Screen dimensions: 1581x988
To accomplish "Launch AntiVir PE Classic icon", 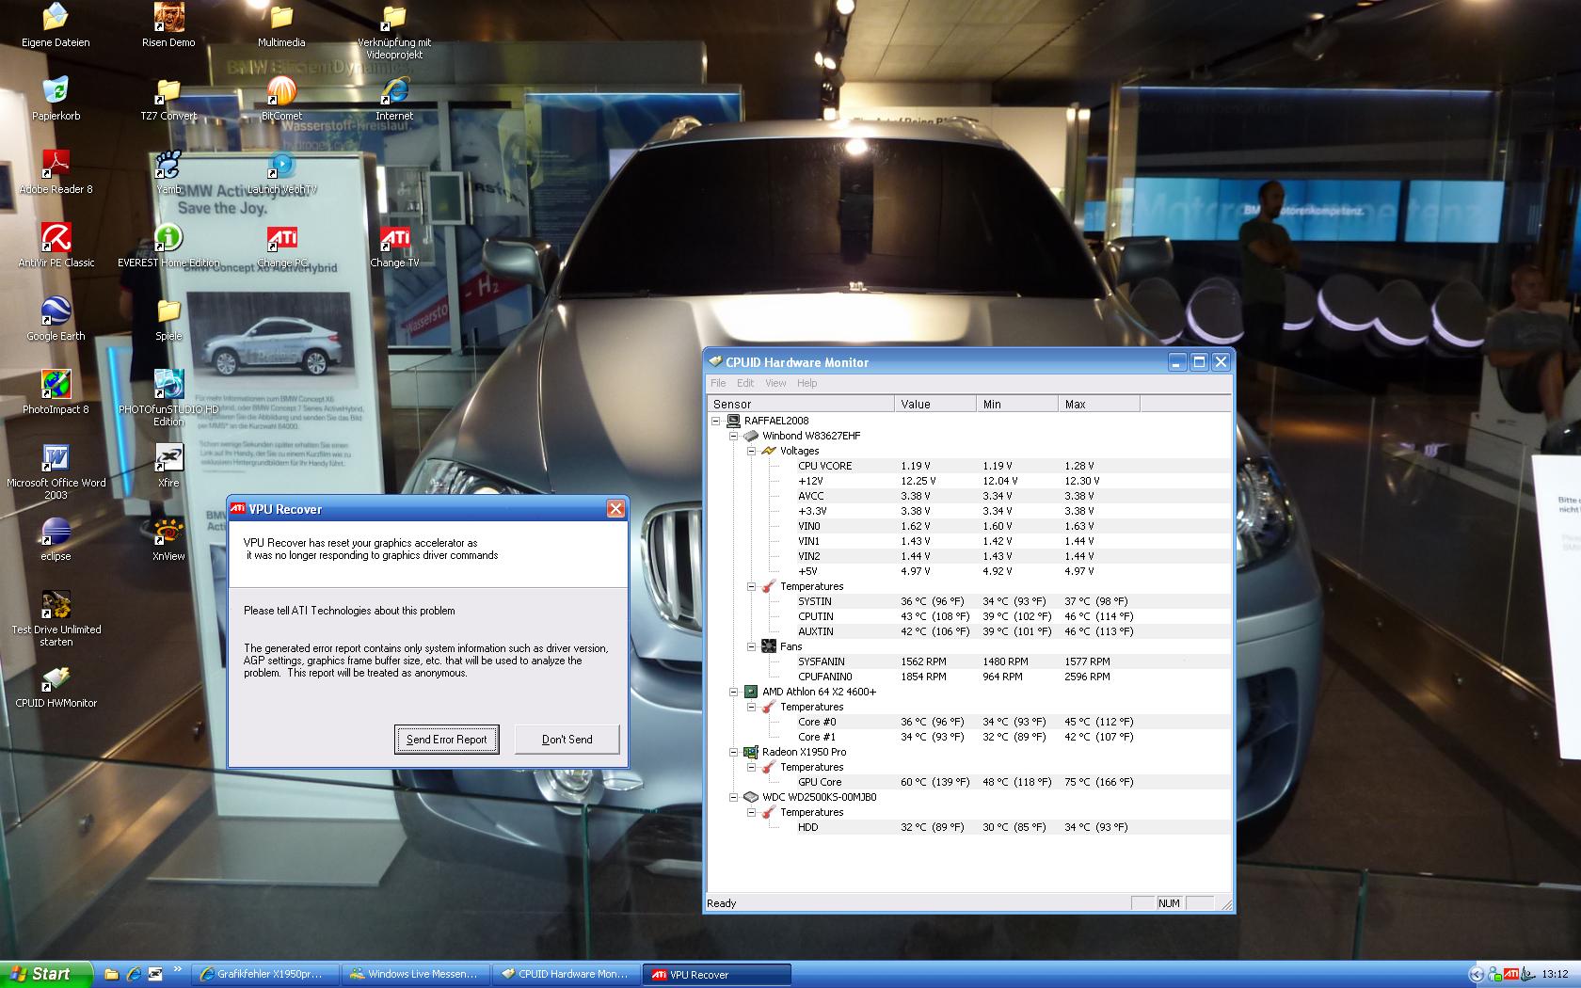I will coord(56,246).
